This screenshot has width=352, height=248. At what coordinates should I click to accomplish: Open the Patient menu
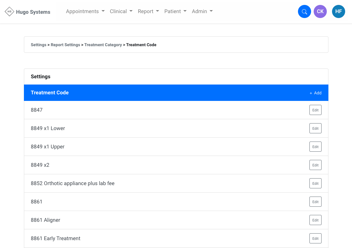175,11
